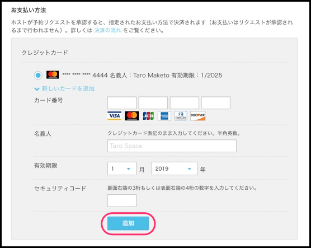
Task: Click the JCB card logo
Action: click(148, 116)
